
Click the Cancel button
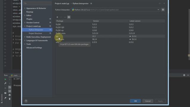pos(148,101)
